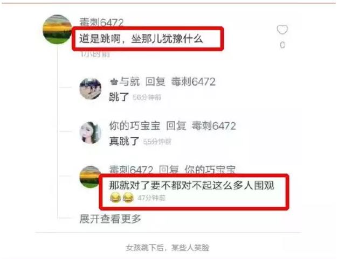Click the reply text 真跳了

tap(124, 141)
